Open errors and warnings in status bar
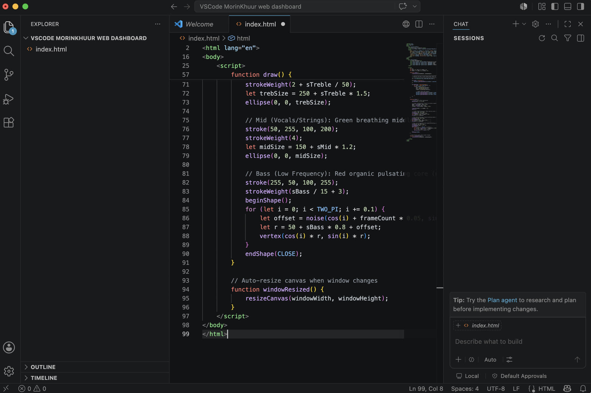 (x=32, y=388)
